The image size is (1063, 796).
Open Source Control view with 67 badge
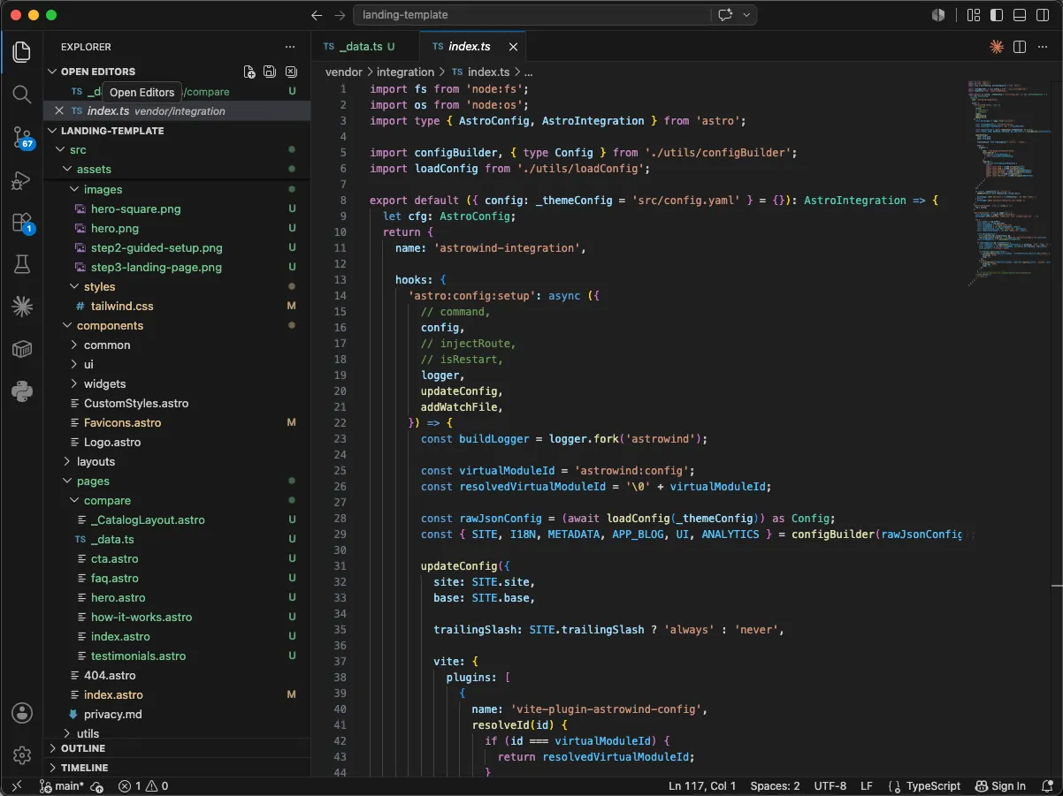click(22, 138)
